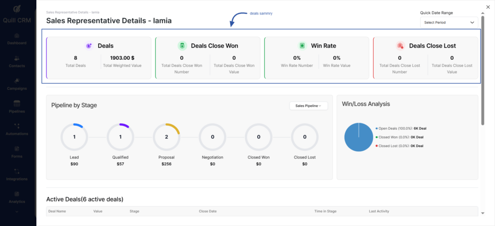Click the Proposal stage circle
Screen dimensions: 495x226
pos(166,137)
